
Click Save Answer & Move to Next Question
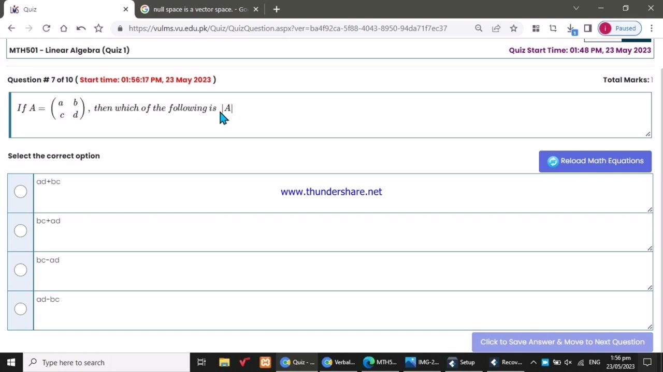click(x=563, y=342)
